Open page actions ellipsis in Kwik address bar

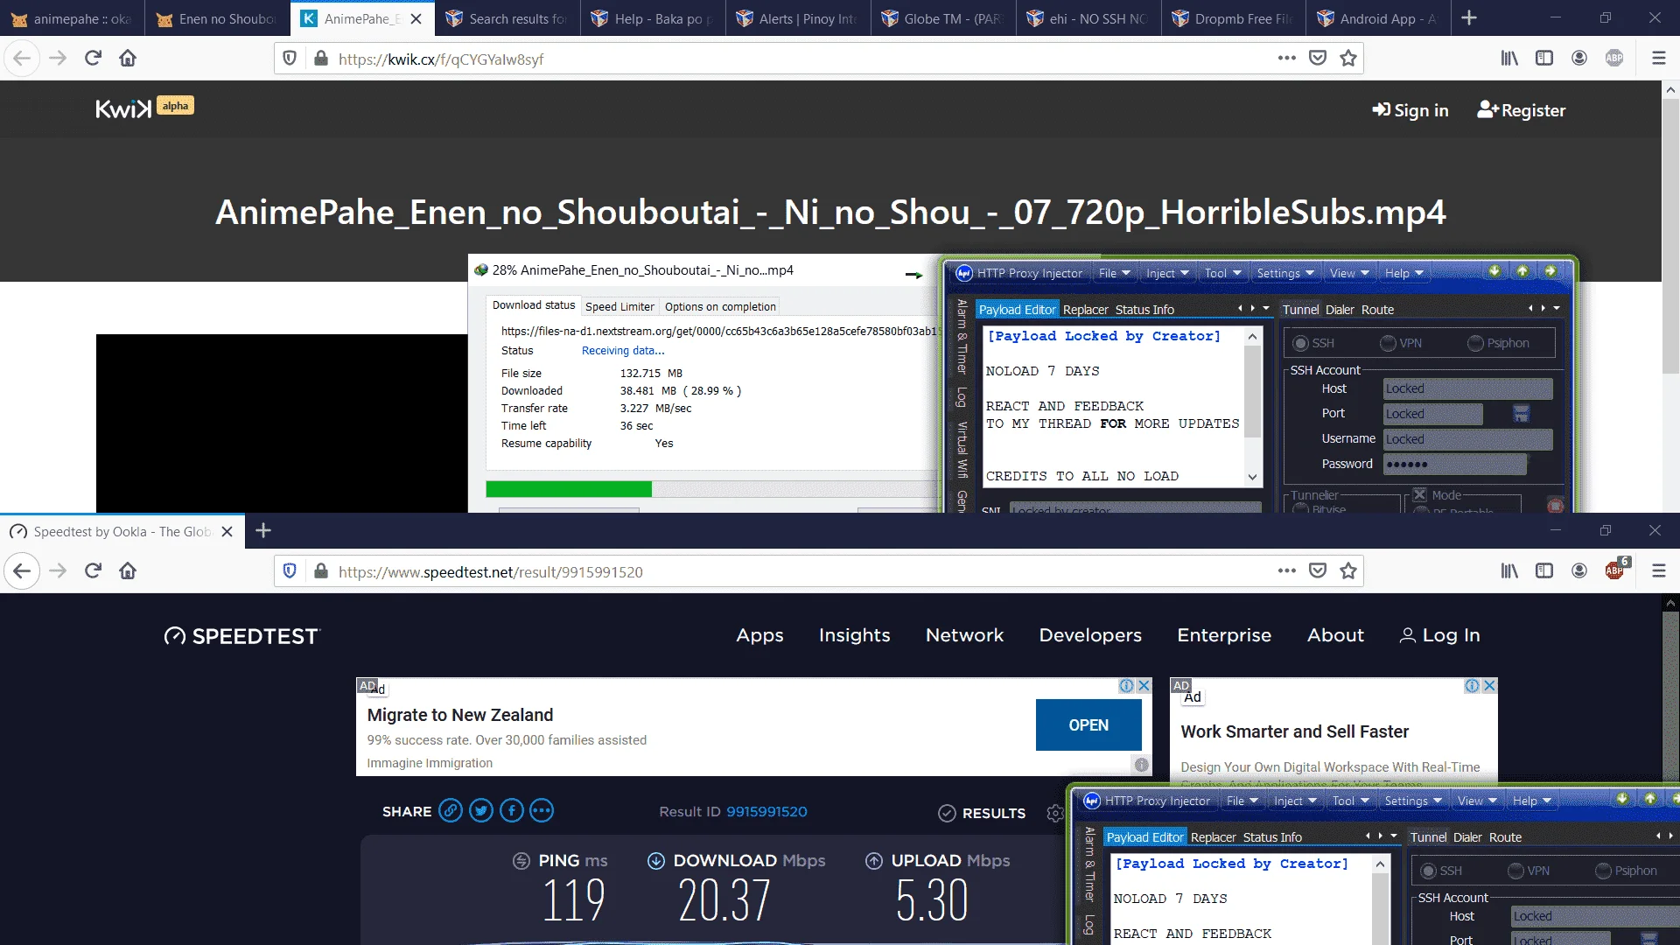pyautogui.click(x=1286, y=58)
